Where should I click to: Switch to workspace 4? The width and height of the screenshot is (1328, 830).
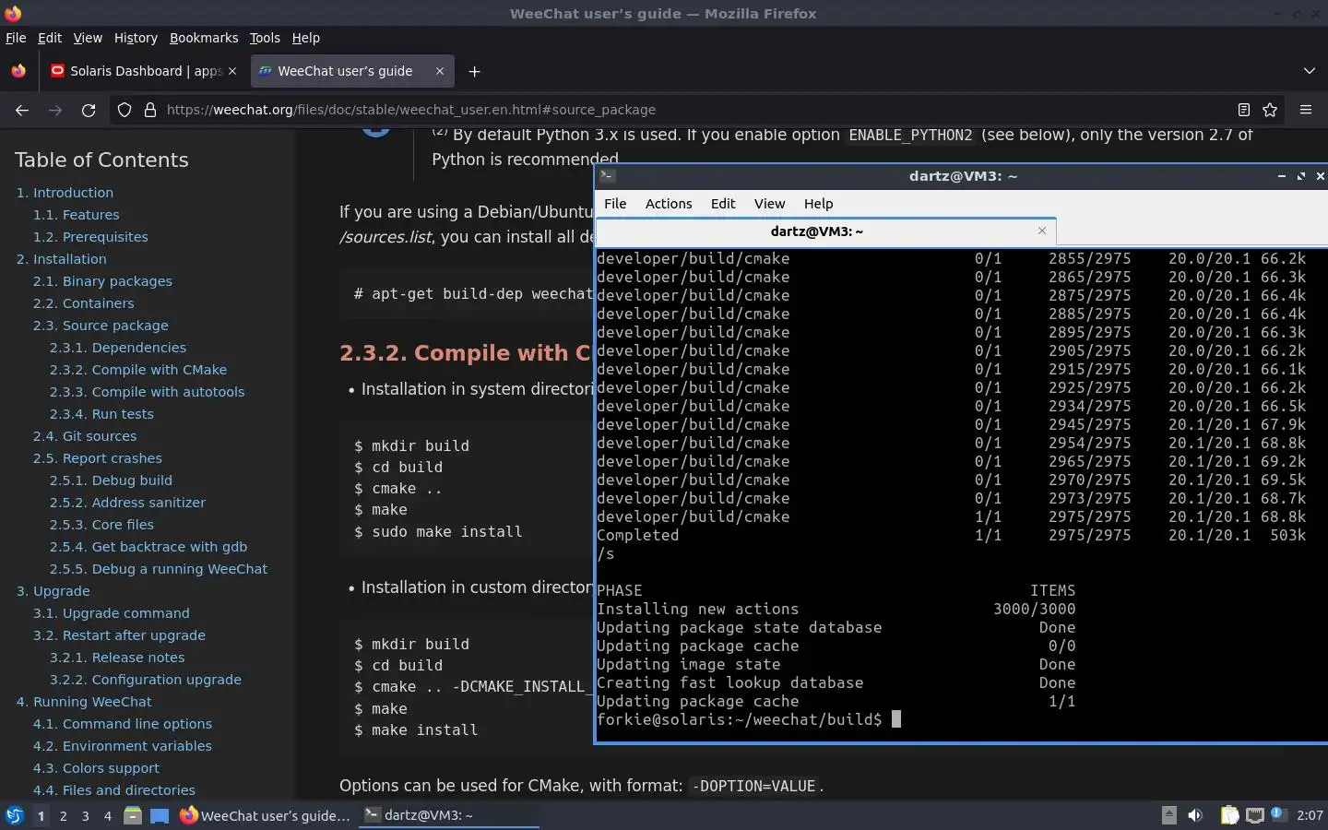click(x=107, y=815)
